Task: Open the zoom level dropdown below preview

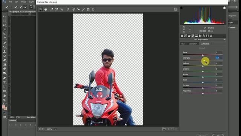Action: point(55,129)
